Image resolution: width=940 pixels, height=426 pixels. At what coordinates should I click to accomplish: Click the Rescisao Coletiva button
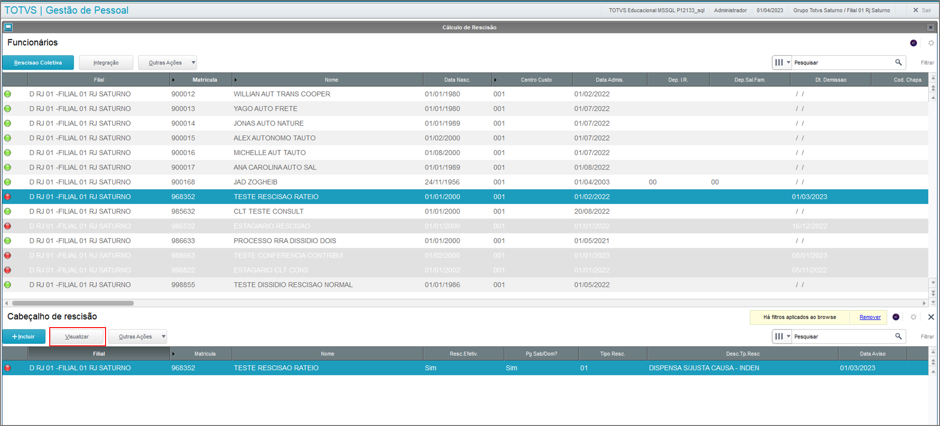coord(38,62)
